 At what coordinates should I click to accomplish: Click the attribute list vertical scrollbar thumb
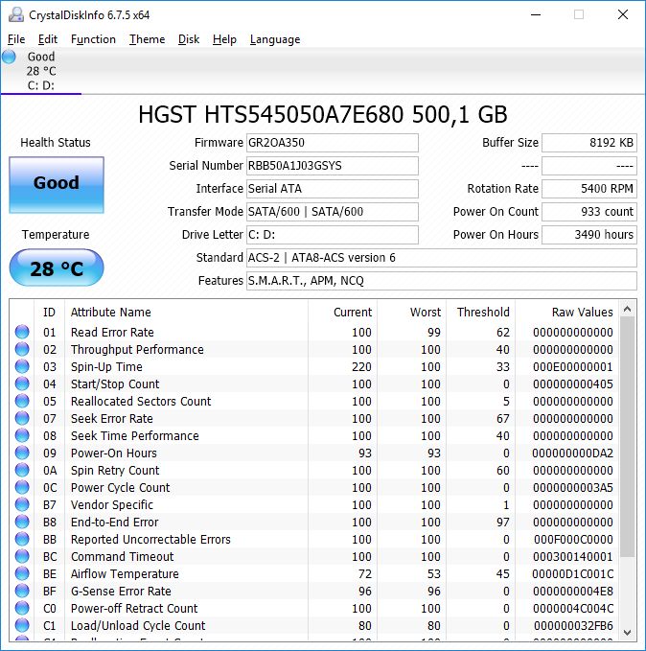click(628, 437)
